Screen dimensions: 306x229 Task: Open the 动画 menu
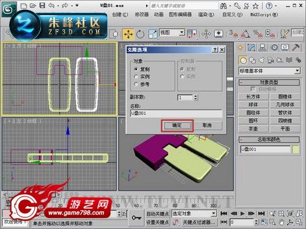[159, 15]
